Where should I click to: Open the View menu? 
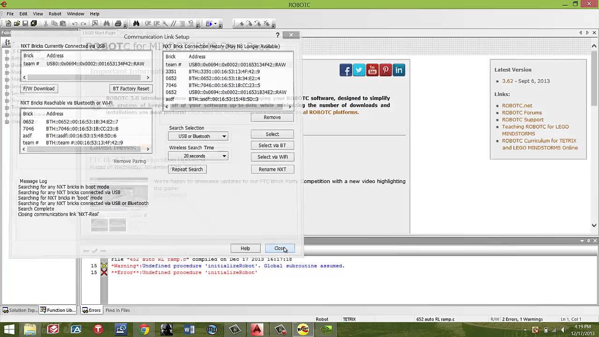(x=38, y=14)
